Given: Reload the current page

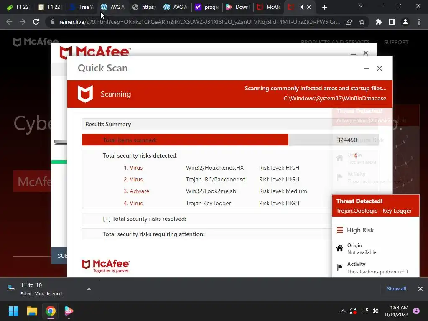Looking at the screenshot, I should coord(36,22).
